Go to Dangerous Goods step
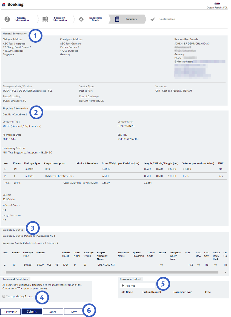 95,19
